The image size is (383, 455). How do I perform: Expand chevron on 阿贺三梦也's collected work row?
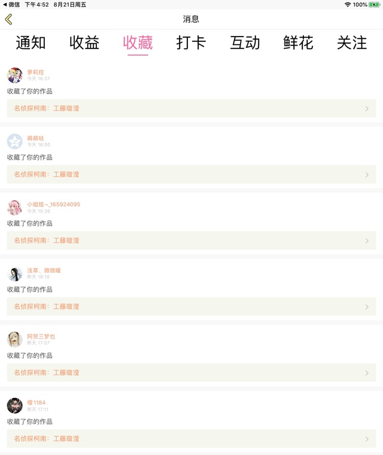pos(367,373)
